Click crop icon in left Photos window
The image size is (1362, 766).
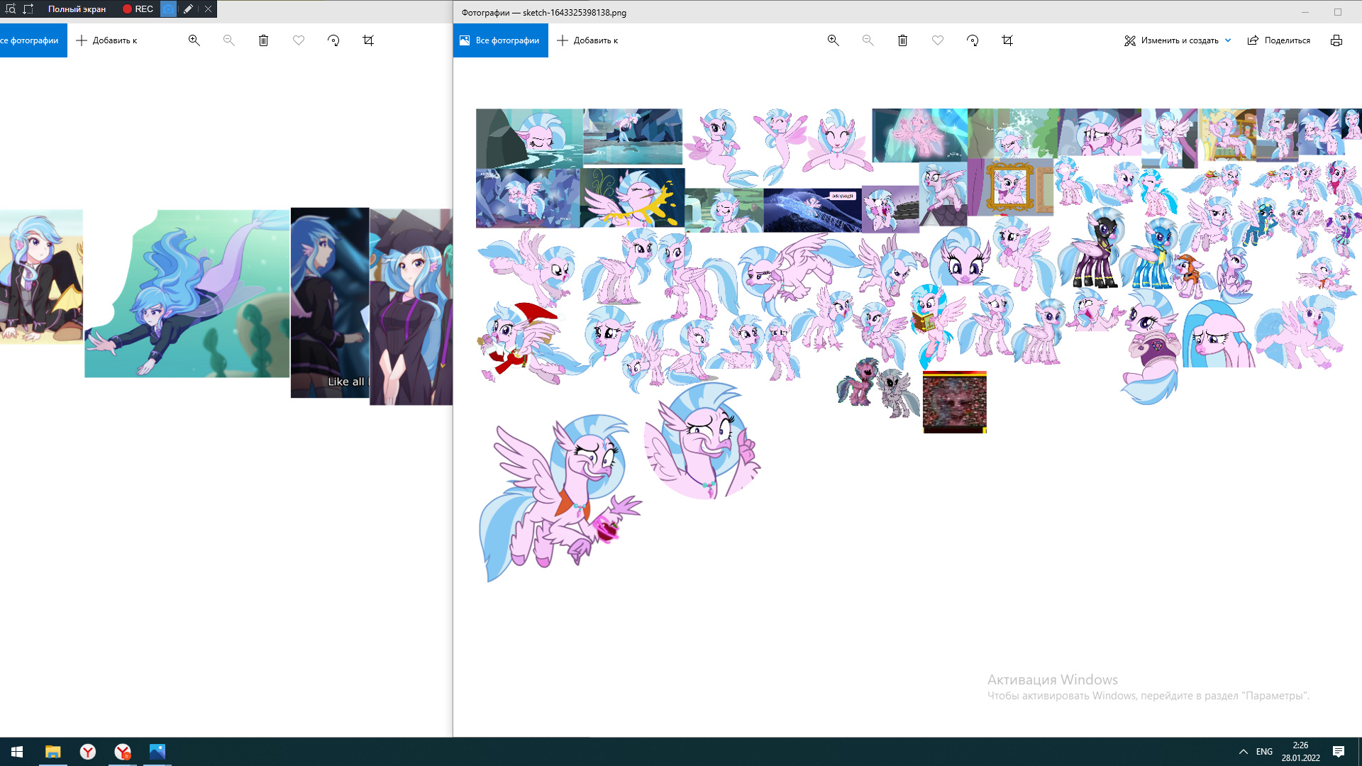tap(368, 40)
